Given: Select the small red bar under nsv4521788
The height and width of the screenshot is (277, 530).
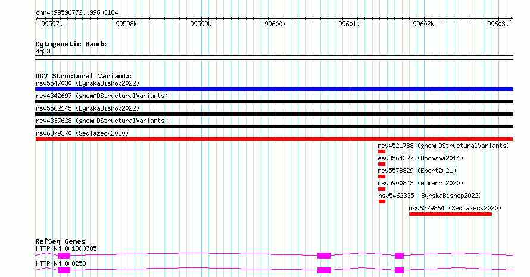Looking at the screenshot, I should point(382,152).
